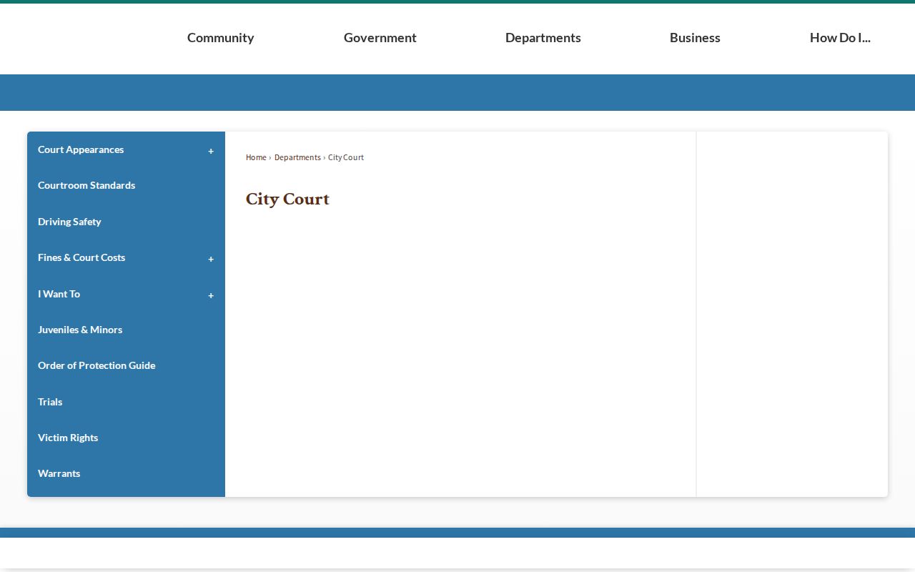The image size is (915, 572).
Task: Open Victim Rights link
Action: 68,438
